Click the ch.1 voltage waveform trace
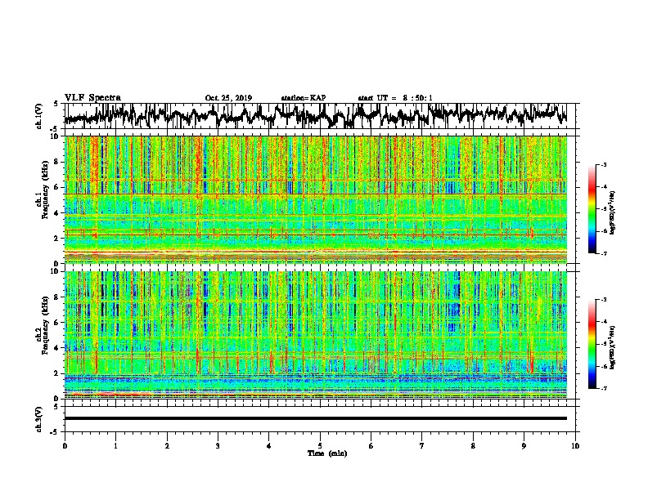648x500 pixels. [315, 115]
